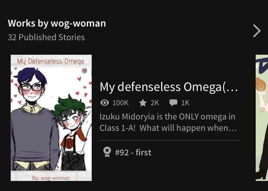This screenshot has width=268, height=191.
Task: Tap the 100K reads count
Action: coord(121,103)
